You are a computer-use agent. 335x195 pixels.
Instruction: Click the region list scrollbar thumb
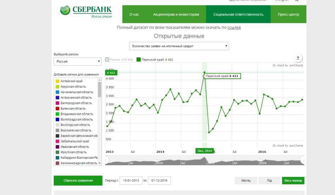click(100, 89)
